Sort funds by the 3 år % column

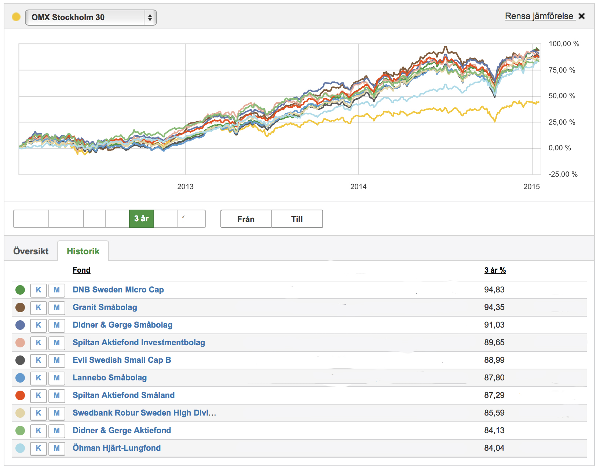[x=495, y=270]
